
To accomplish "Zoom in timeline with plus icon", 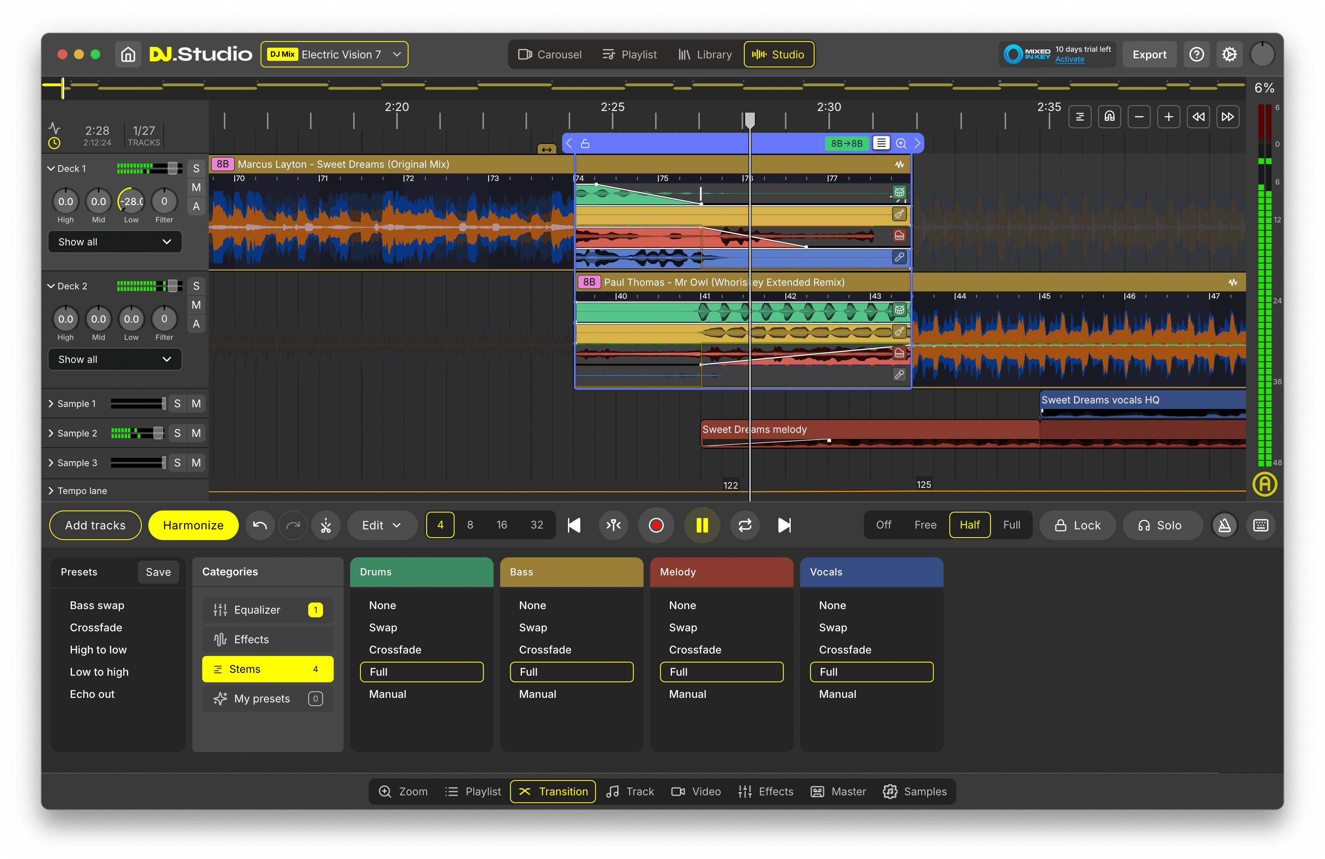I will point(1168,116).
